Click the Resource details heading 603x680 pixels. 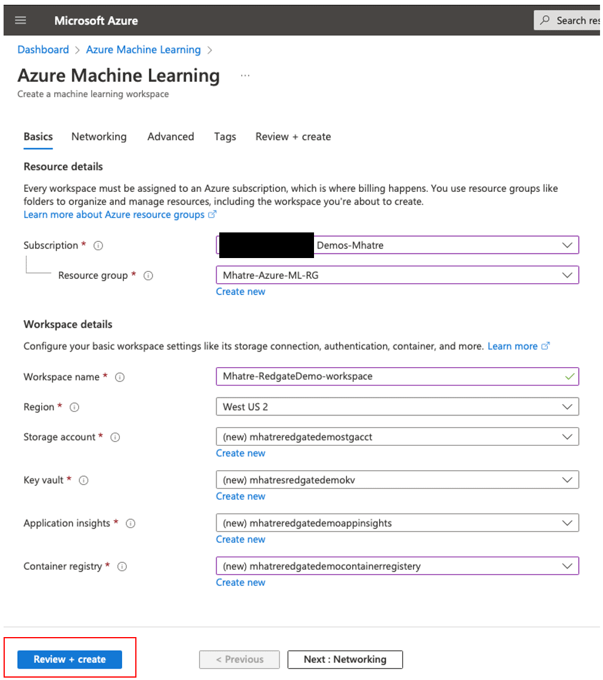click(x=63, y=166)
